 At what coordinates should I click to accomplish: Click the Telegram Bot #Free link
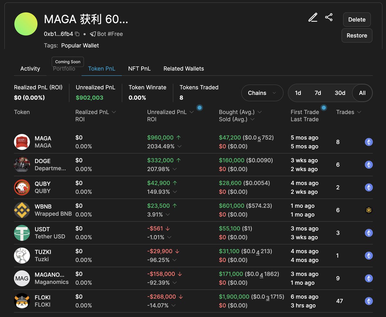106,34
